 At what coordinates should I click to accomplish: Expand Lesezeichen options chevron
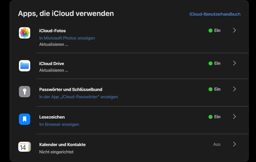(x=234, y=117)
